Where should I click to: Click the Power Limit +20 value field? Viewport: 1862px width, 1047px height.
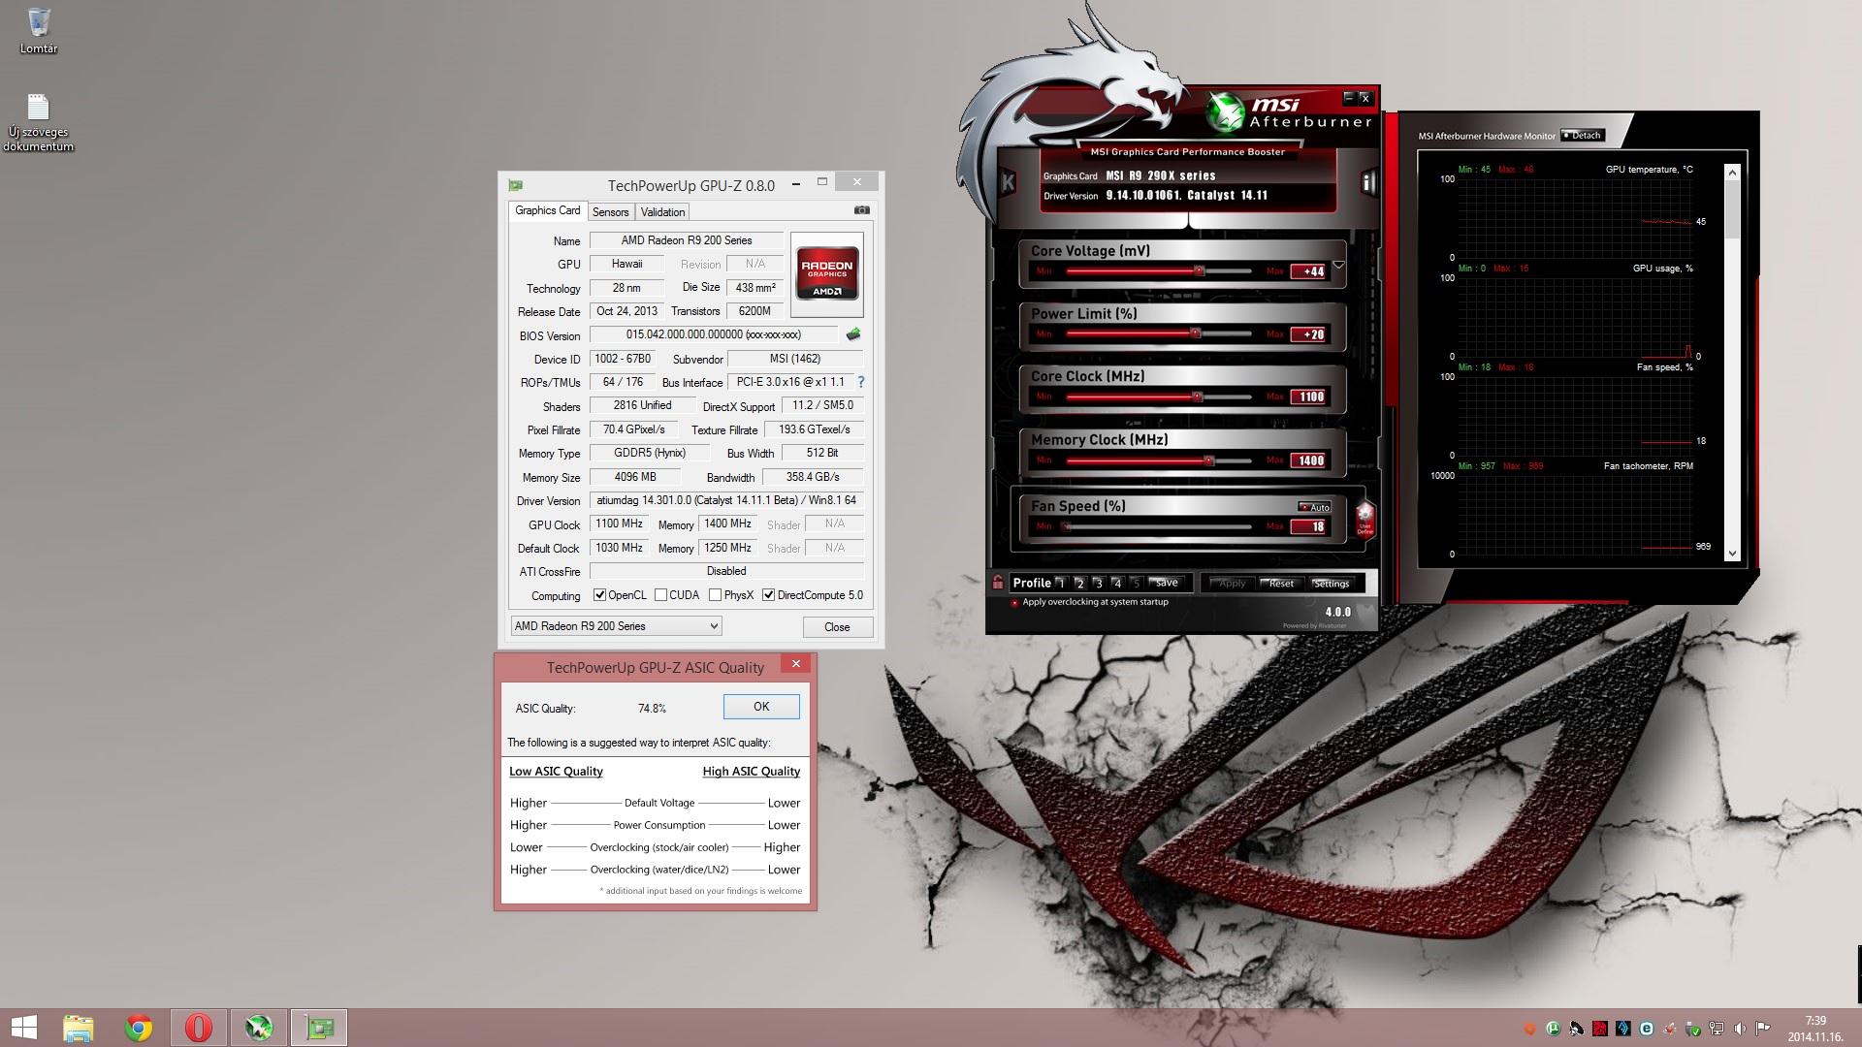pos(1309,334)
